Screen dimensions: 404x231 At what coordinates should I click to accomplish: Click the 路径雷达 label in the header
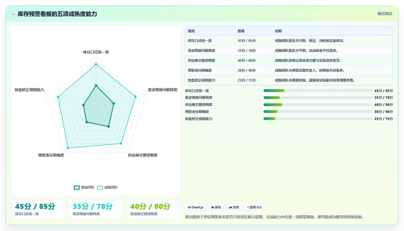pyautogui.click(x=385, y=14)
